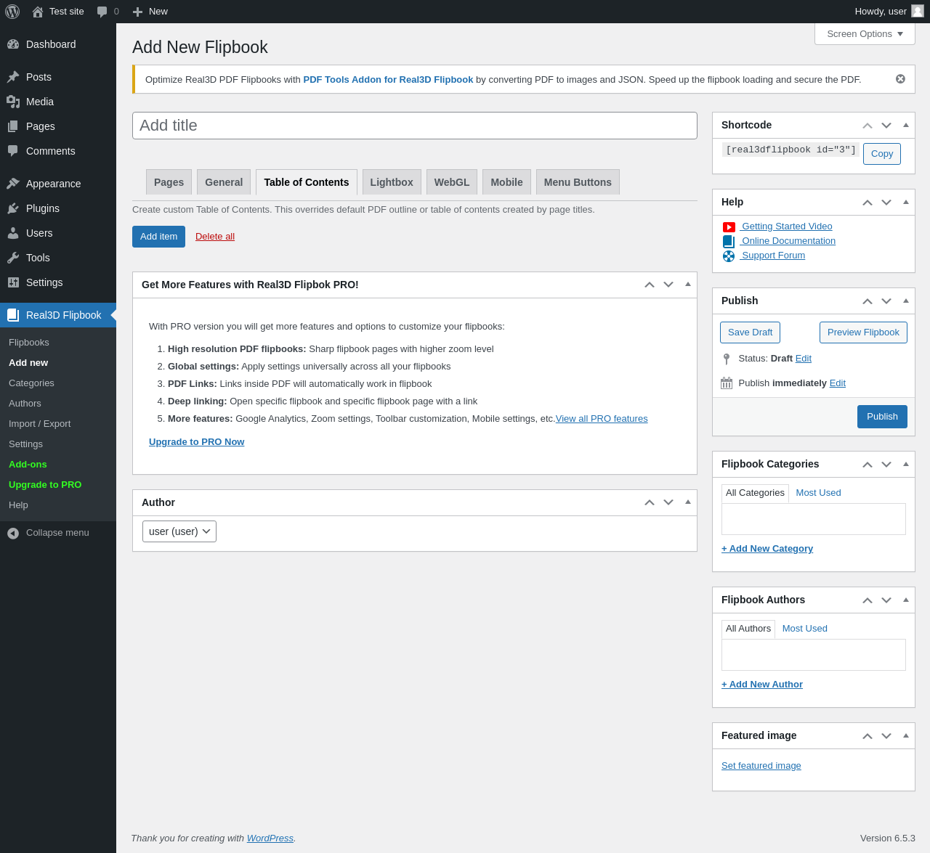Click the user avatar in admin bar
The image size is (930, 853).
point(918,11)
